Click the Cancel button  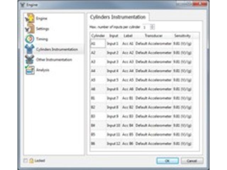point(192,161)
